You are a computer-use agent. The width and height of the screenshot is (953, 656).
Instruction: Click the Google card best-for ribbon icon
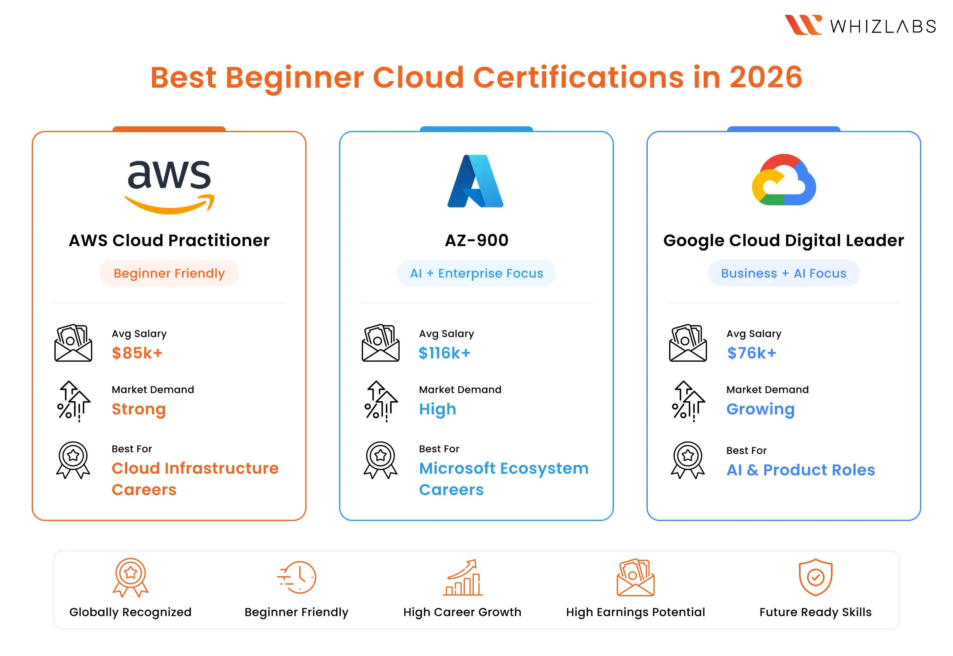click(x=688, y=460)
